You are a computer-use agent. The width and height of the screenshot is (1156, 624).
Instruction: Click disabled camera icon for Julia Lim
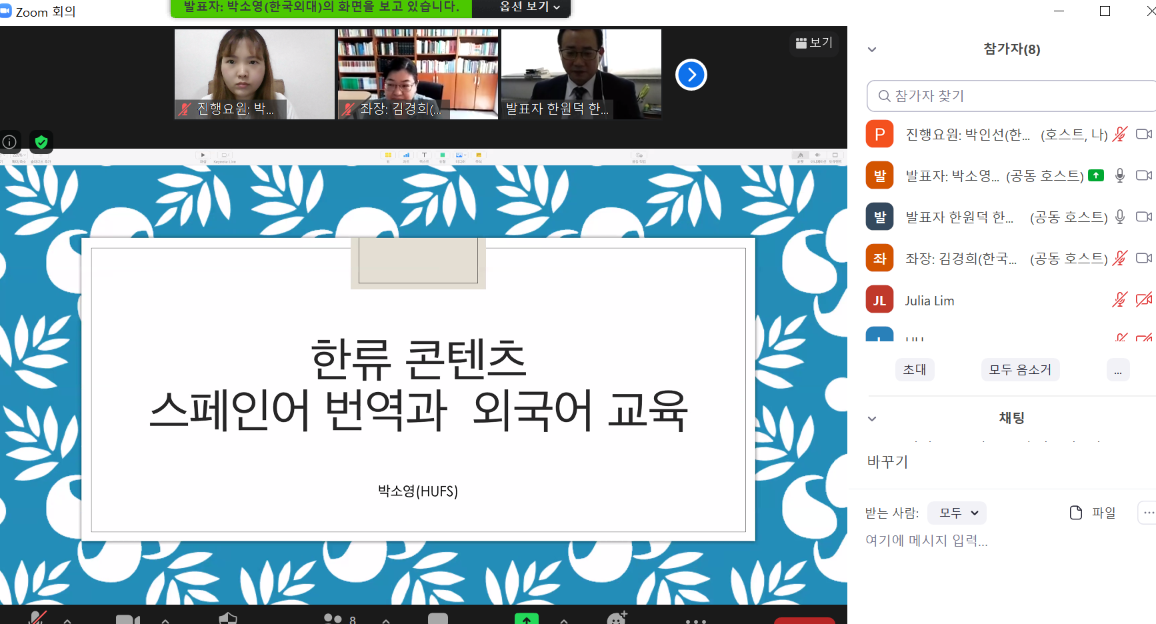click(1144, 300)
